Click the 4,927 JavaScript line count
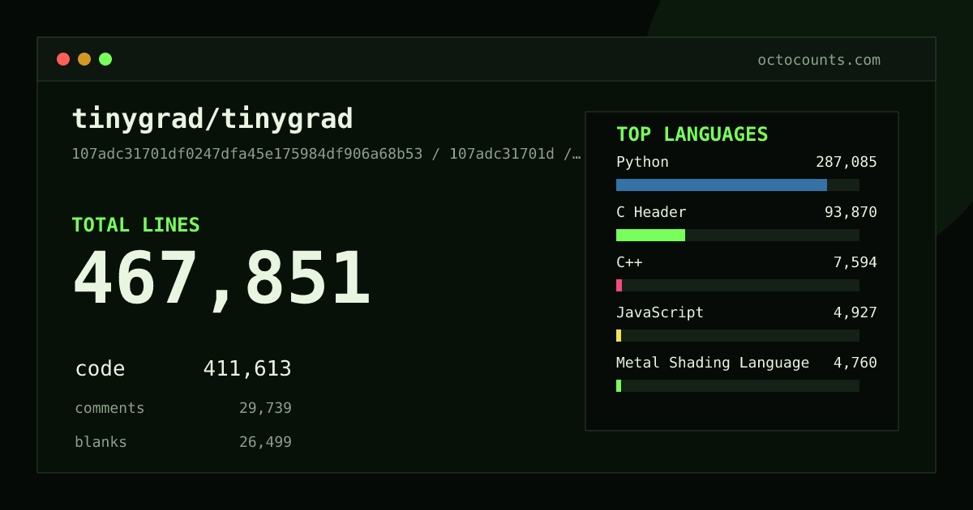The width and height of the screenshot is (973, 510). (855, 312)
